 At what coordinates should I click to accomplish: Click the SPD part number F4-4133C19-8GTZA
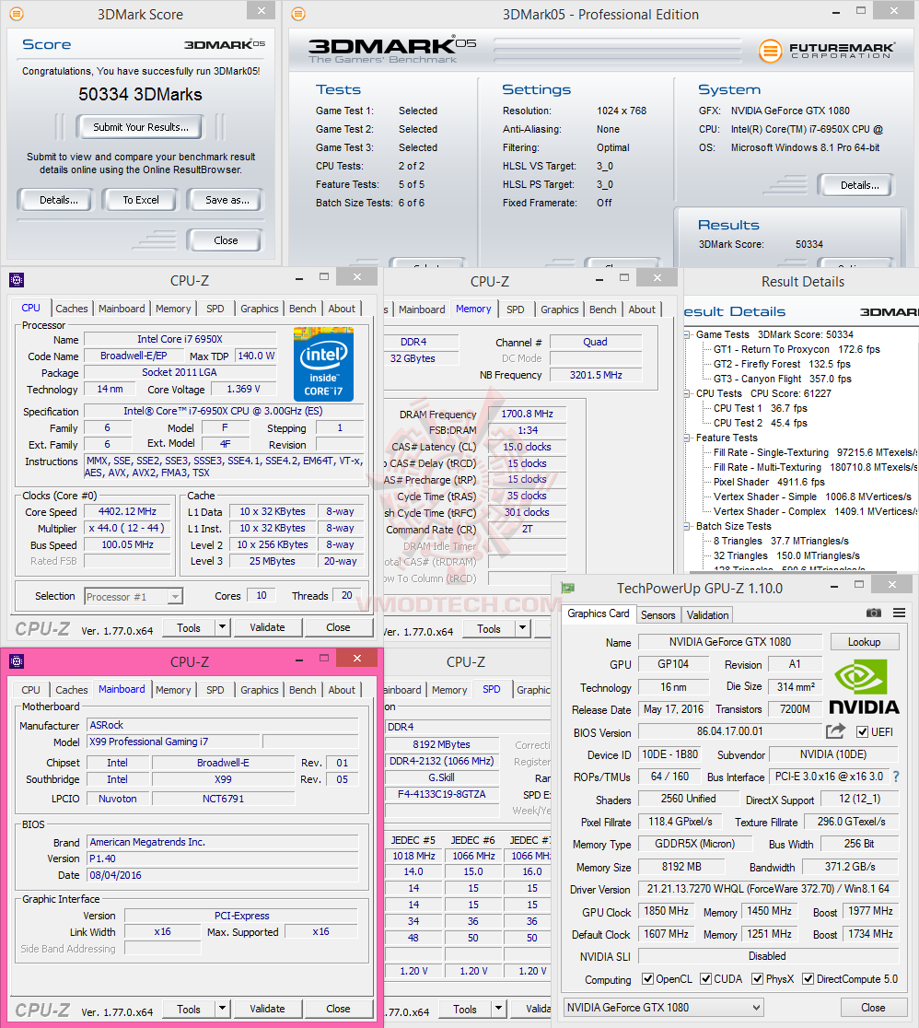click(x=441, y=794)
